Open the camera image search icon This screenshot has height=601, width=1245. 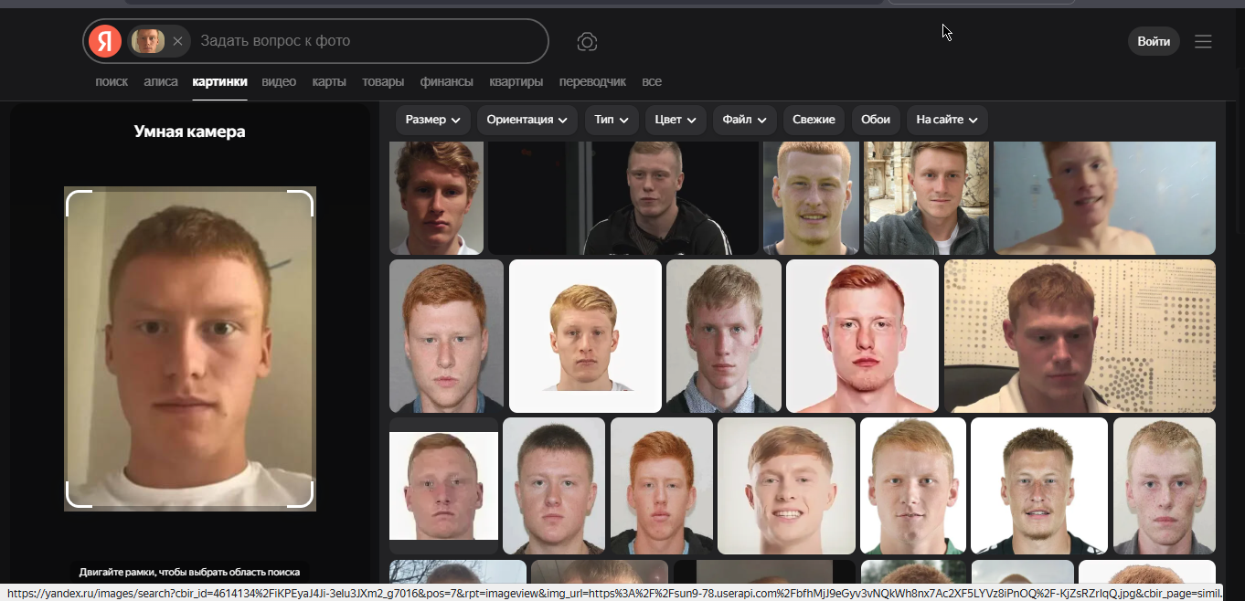(587, 42)
